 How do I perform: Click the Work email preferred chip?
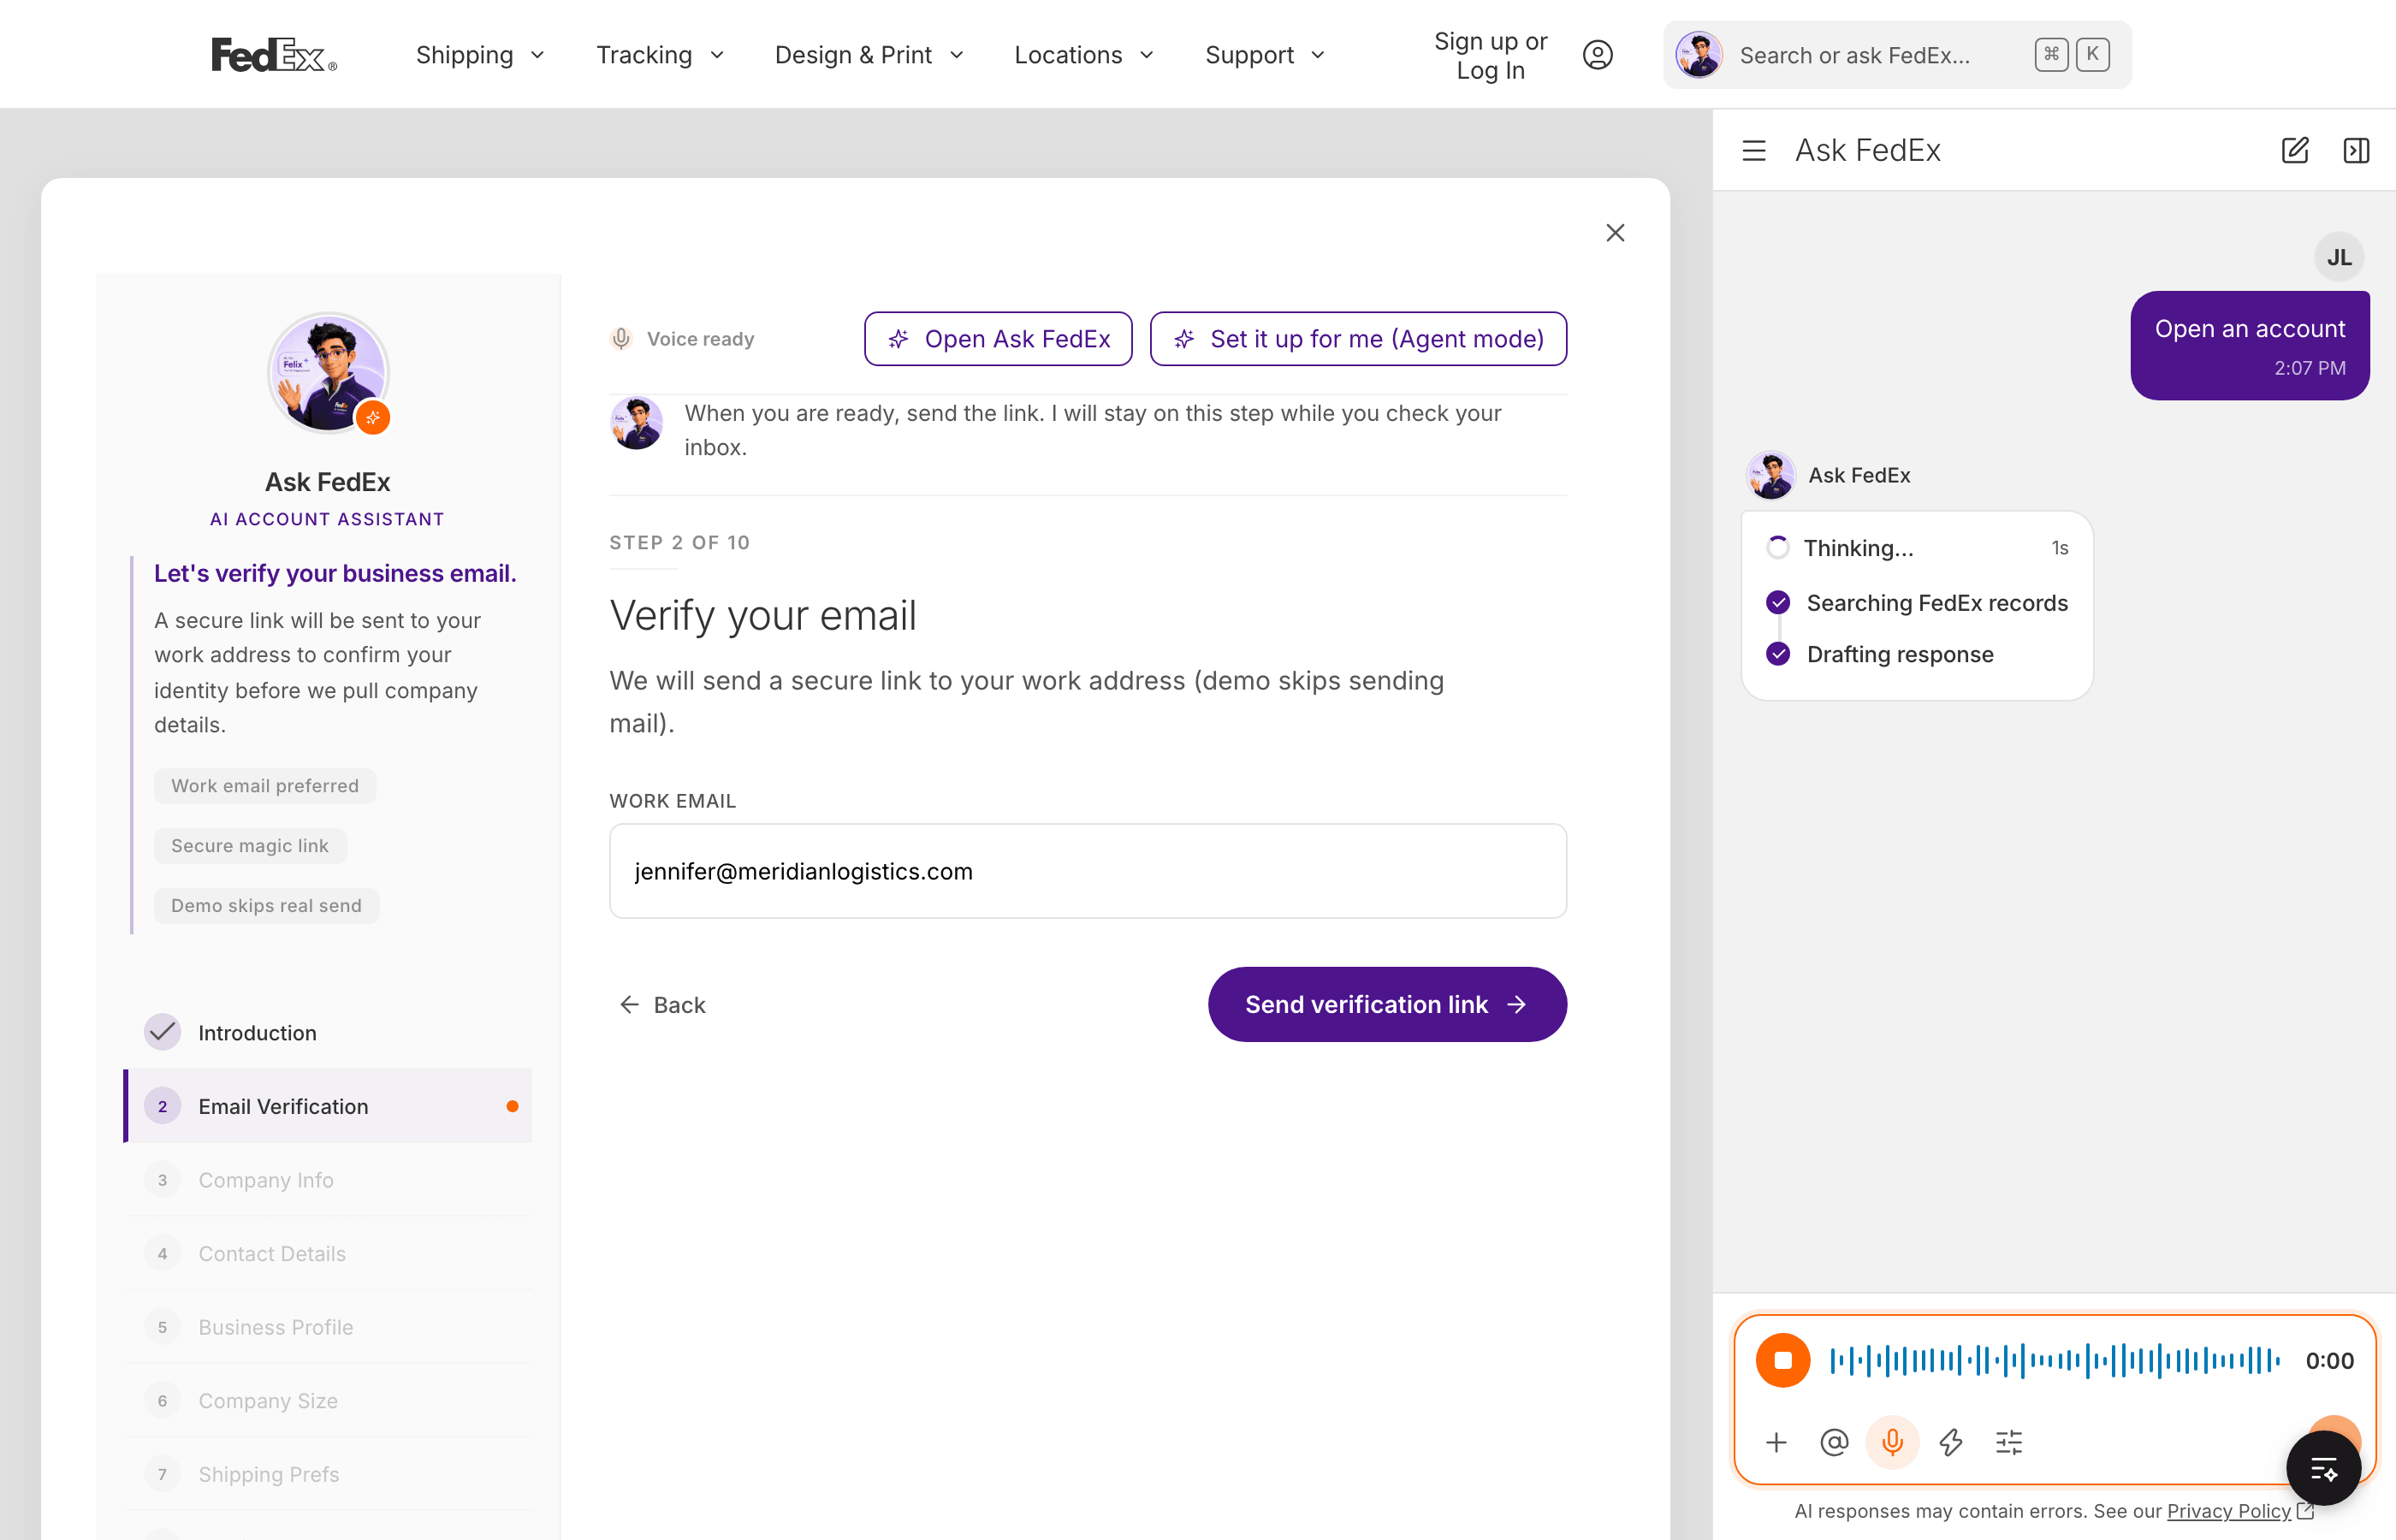(265, 786)
